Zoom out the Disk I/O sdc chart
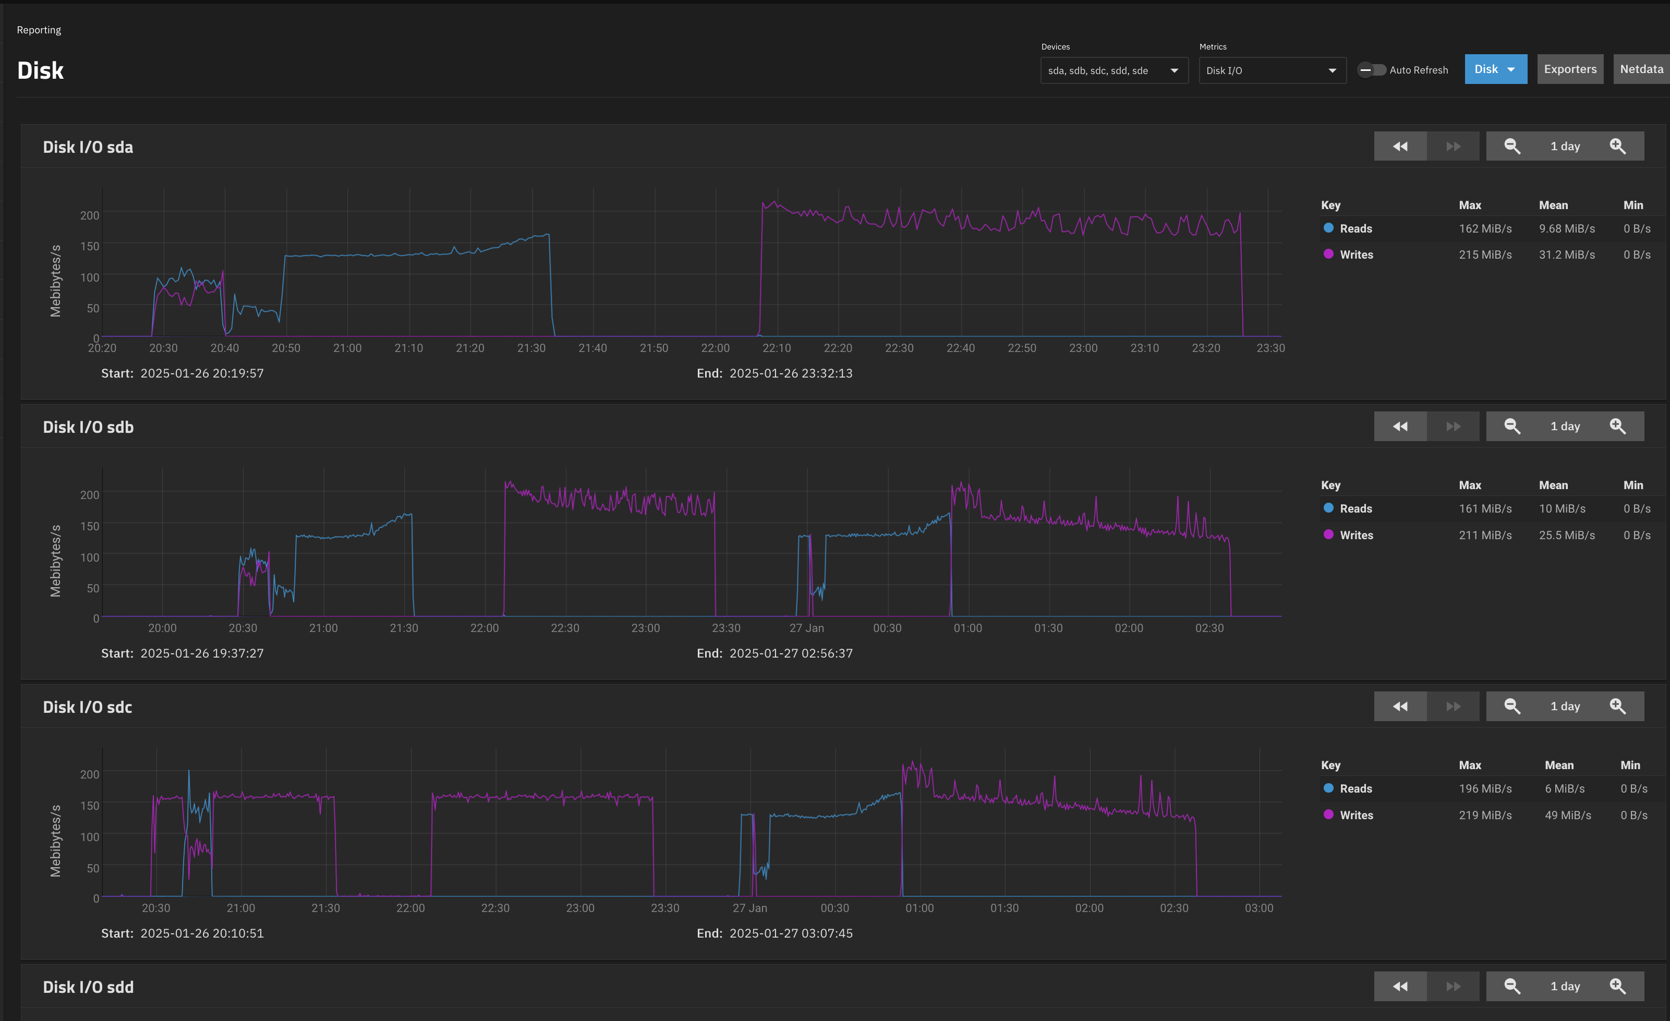 coord(1511,706)
